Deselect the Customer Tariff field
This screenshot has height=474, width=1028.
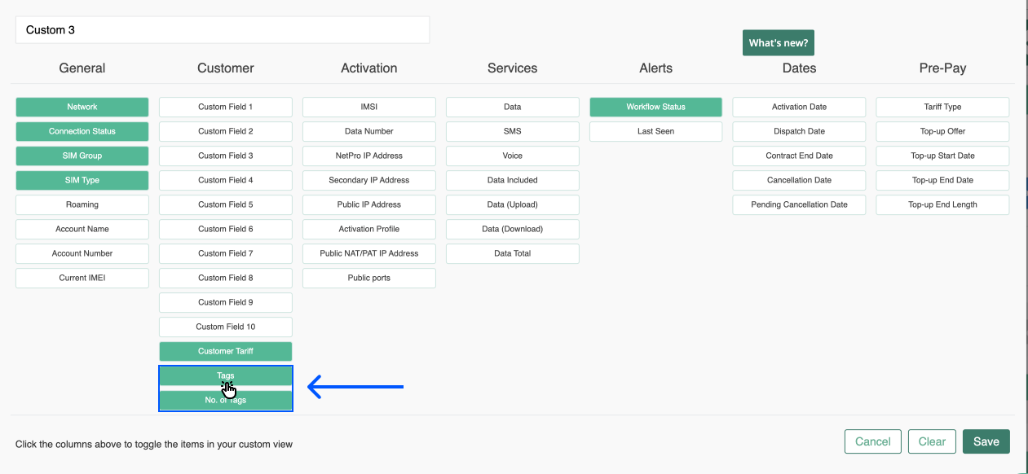click(x=225, y=351)
